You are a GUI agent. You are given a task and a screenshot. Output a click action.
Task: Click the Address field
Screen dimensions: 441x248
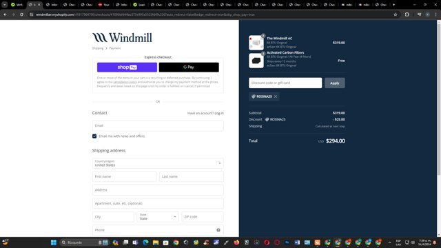(158, 190)
